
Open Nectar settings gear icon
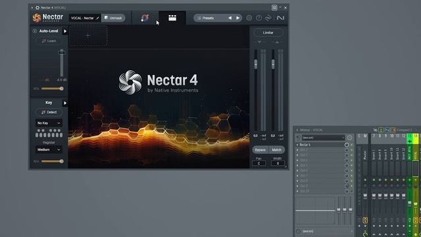coord(249,18)
